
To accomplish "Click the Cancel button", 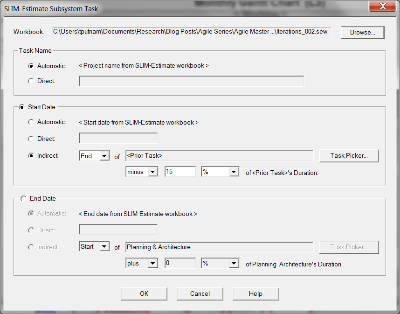I will pyautogui.click(x=200, y=294).
